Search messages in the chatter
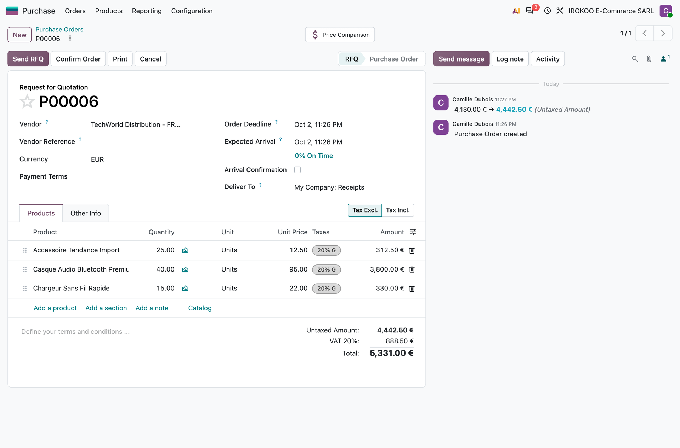Screen dimensions: 680x448 (635, 59)
